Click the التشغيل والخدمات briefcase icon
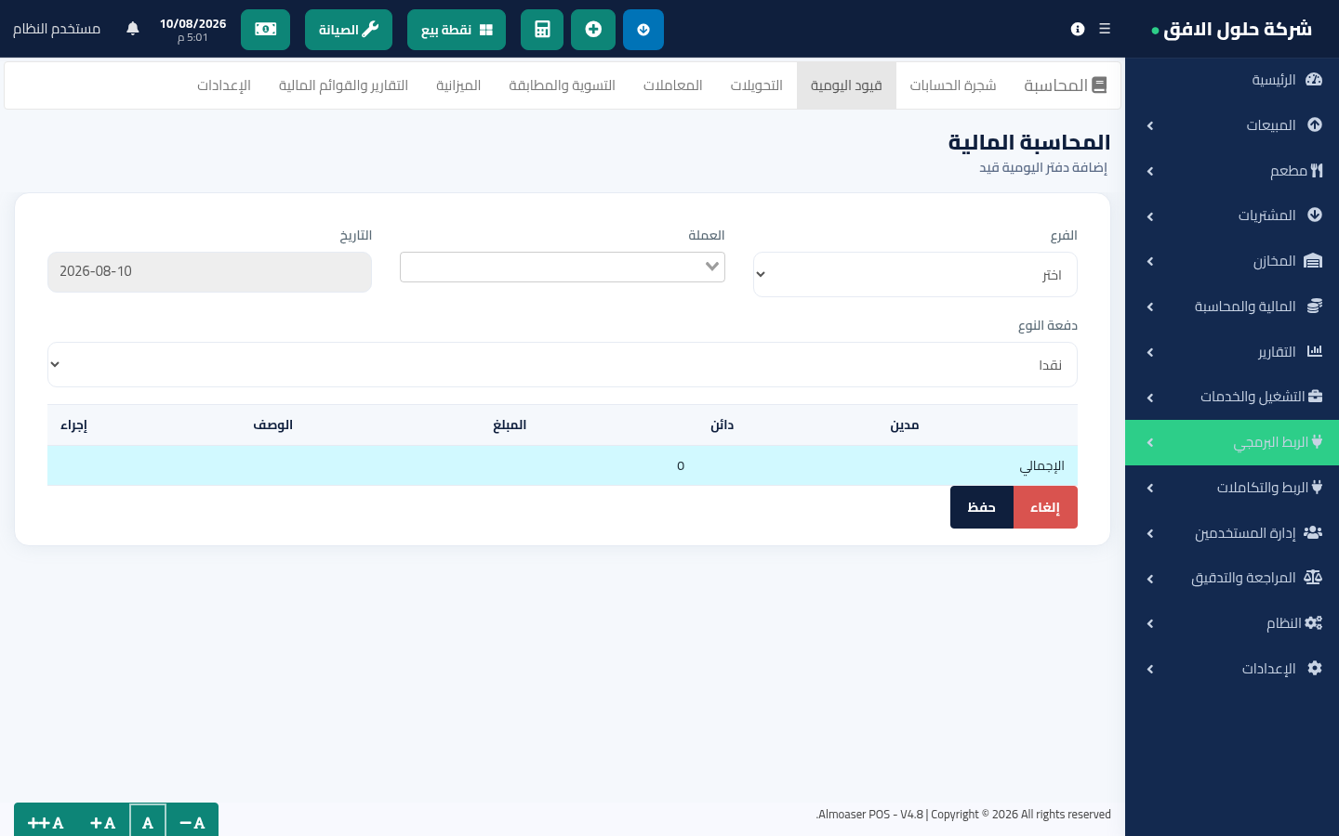1339x836 pixels. pos(1315,396)
